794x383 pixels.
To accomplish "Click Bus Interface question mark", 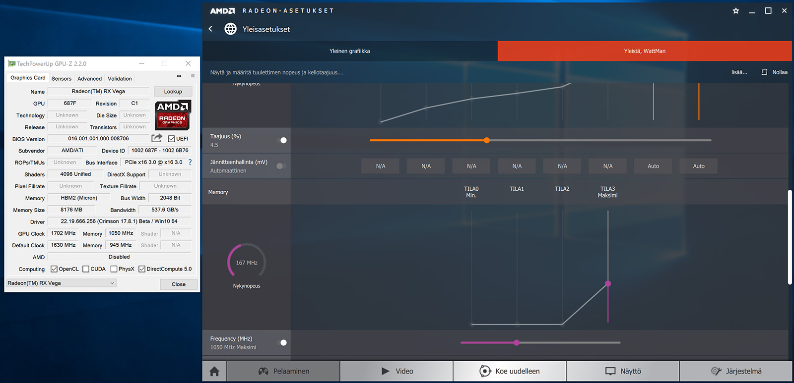I will point(190,162).
